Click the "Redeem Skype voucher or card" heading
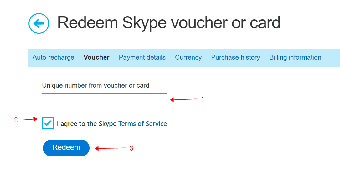The width and height of the screenshot is (340, 182). click(168, 23)
